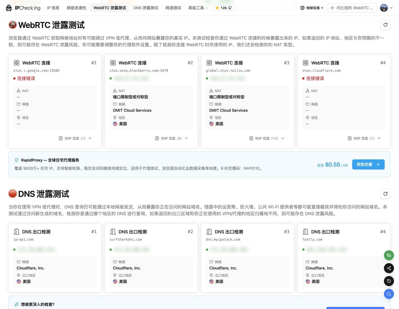Click ip-api.com DNS source text

(23, 239)
